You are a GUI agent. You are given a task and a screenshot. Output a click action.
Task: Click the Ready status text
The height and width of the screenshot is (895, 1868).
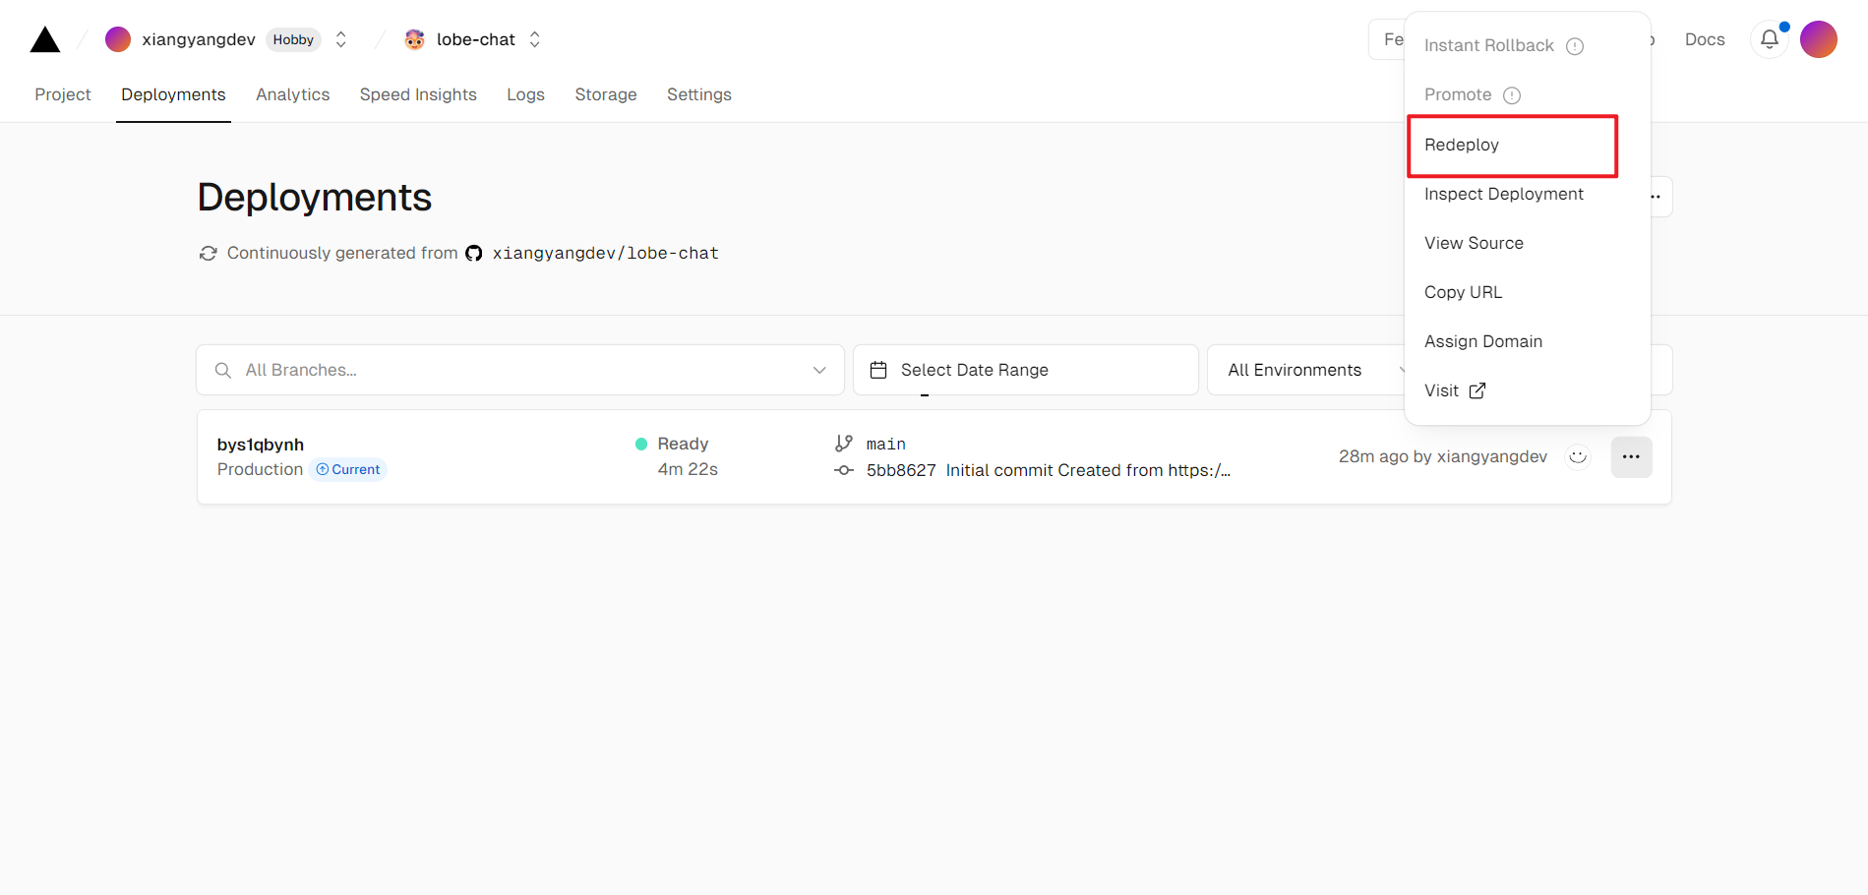pyautogui.click(x=683, y=444)
